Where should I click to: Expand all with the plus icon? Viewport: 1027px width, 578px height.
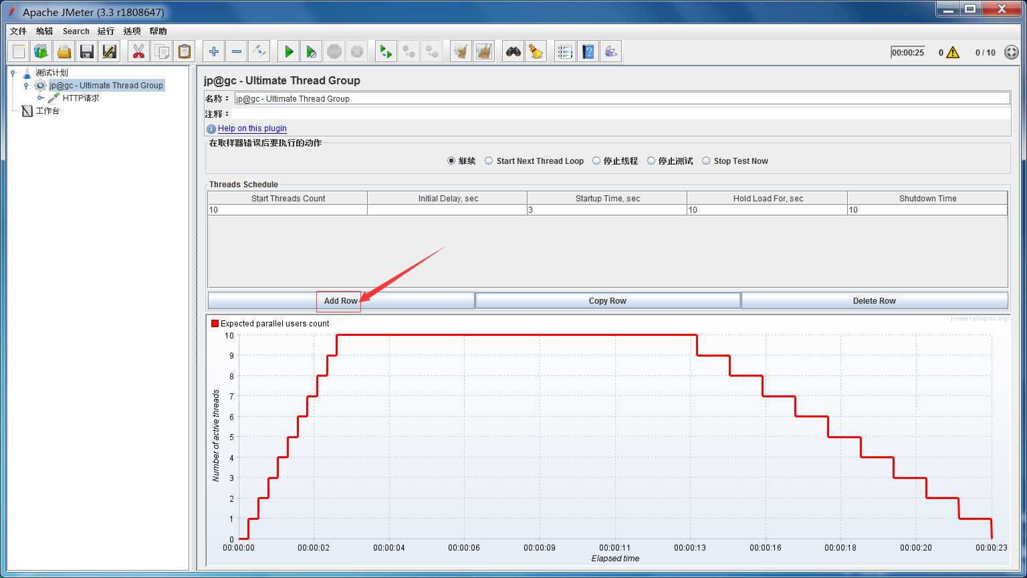coord(214,52)
